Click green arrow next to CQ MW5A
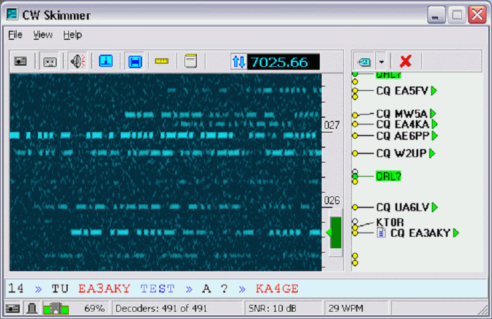Viewport: 492px width, 319px height. coord(433,113)
